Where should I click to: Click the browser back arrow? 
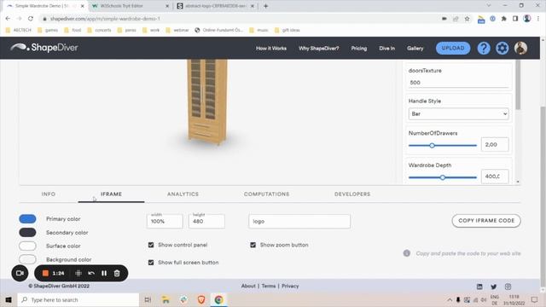tap(8, 19)
